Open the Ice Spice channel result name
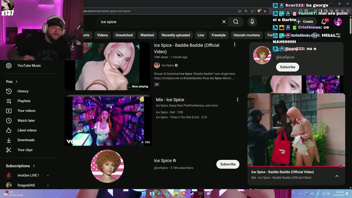This screenshot has height=198, width=352. [x=163, y=161]
